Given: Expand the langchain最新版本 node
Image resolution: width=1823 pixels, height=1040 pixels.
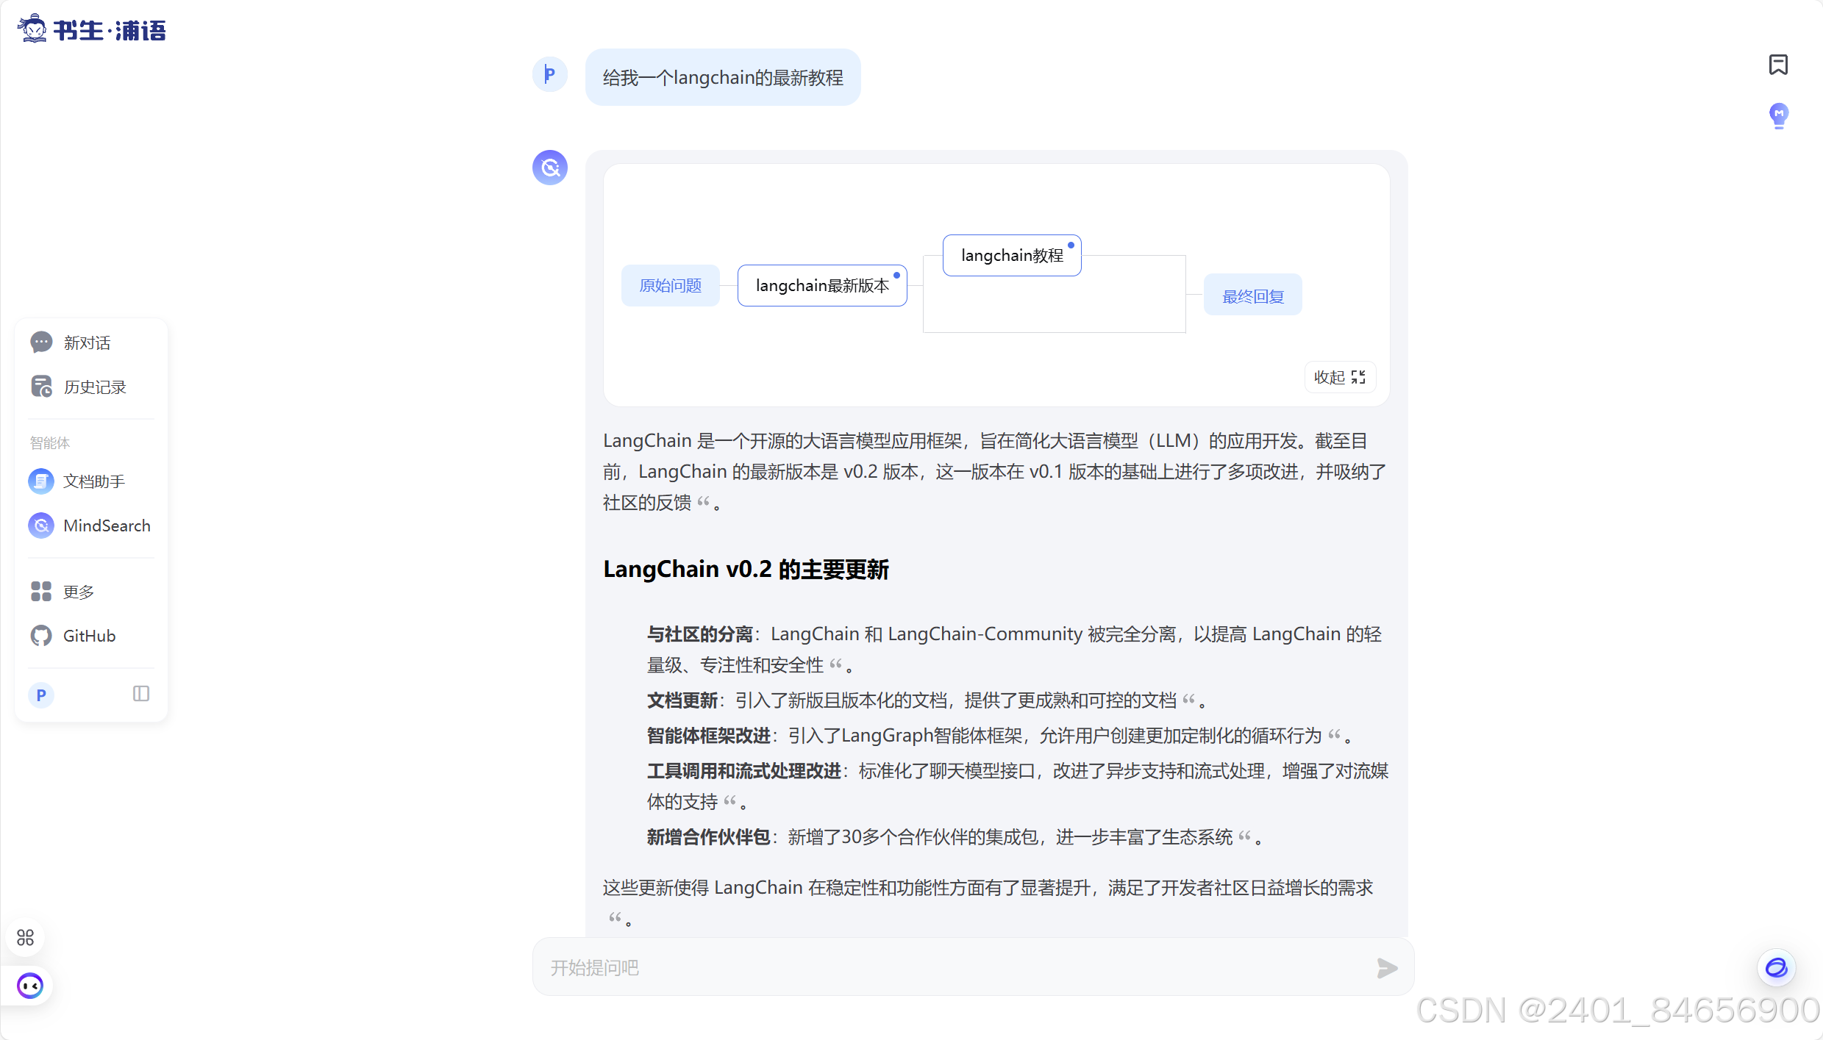Looking at the screenshot, I should click(821, 285).
